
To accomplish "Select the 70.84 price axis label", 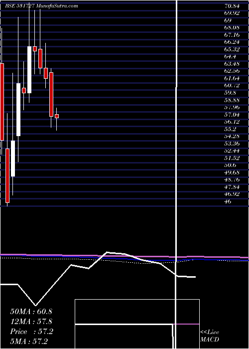I will click(x=232, y=6).
